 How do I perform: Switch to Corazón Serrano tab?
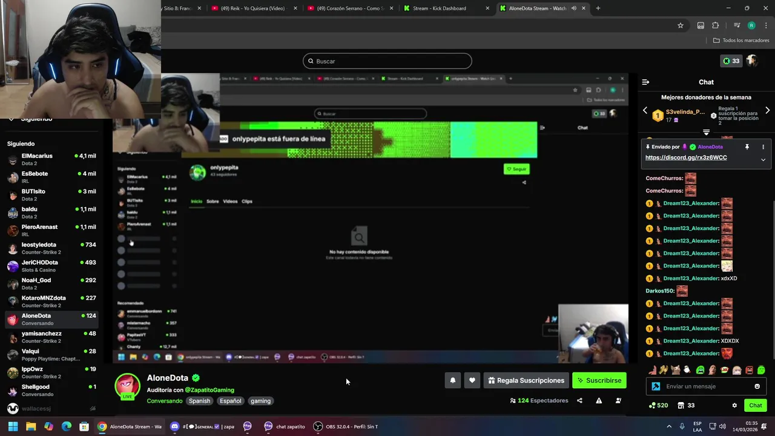tap(351, 8)
